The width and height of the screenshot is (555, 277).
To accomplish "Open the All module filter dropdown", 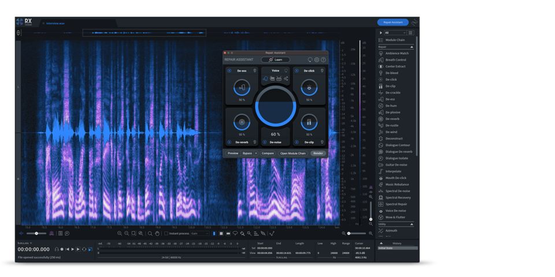I will 395,33.
